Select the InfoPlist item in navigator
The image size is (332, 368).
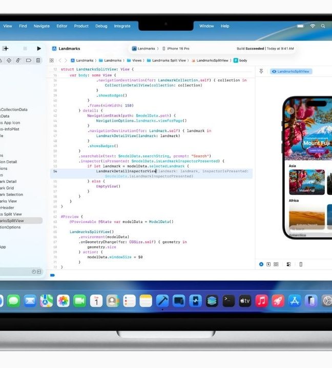tap(10, 129)
